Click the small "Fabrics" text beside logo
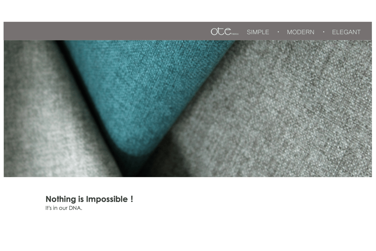Screen dimensions: 376x251 click(235, 34)
